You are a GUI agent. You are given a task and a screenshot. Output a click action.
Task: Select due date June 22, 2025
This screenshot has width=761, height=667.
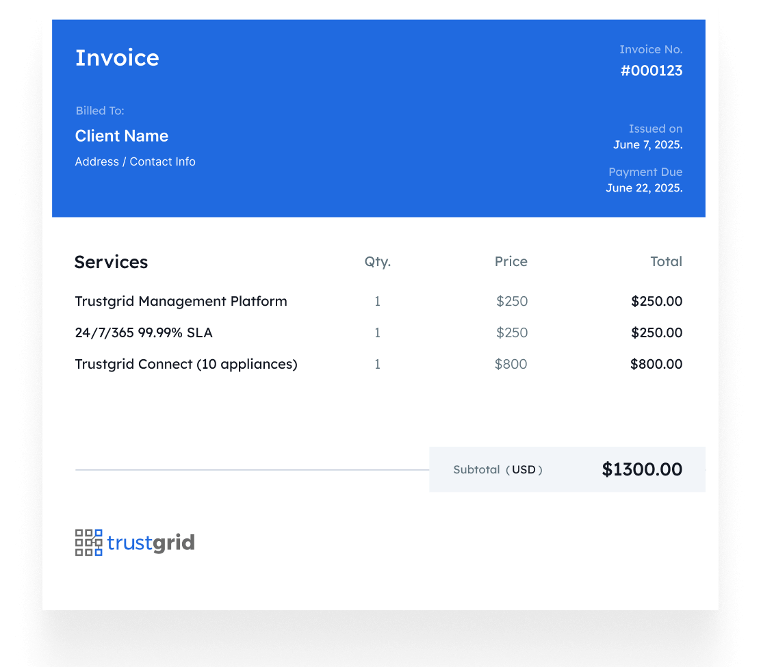pos(644,187)
